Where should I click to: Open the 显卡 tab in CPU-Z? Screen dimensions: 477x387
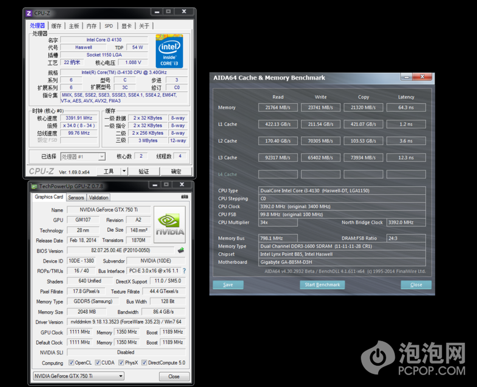pos(126,26)
